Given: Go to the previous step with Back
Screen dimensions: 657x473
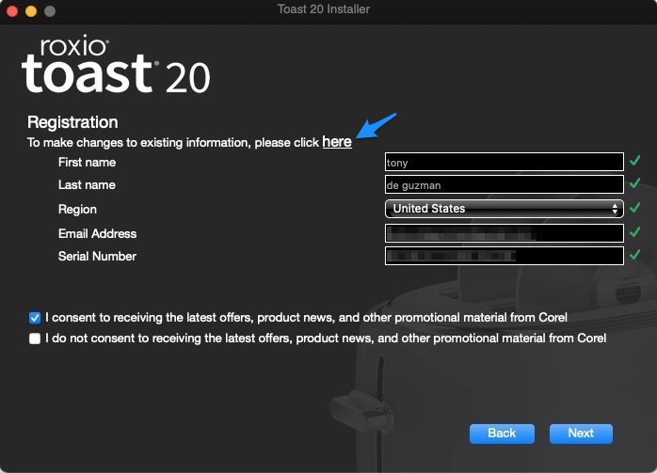Looking at the screenshot, I should [502, 434].
